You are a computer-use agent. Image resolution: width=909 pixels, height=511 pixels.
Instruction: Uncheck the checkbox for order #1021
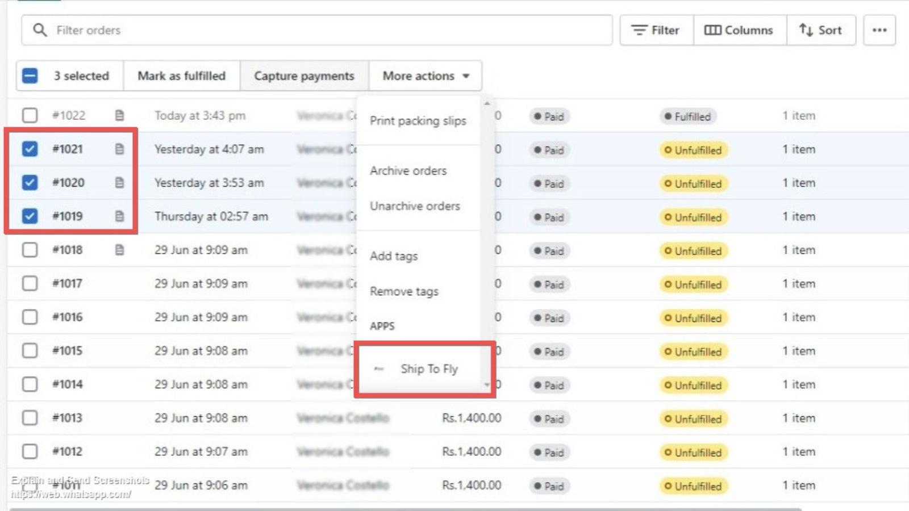tap(30, 149)
